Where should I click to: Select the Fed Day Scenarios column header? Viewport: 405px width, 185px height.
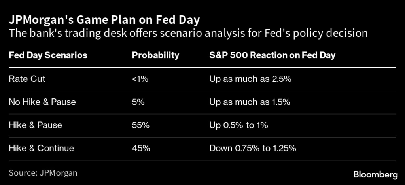point(48,55)
